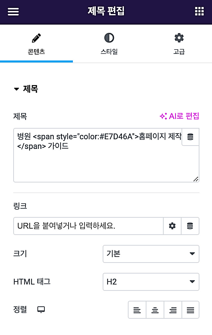Click the responsive desktop icon beside 정렬
The width and height of the screenshot is (212, 335).
tap(41, 309)
